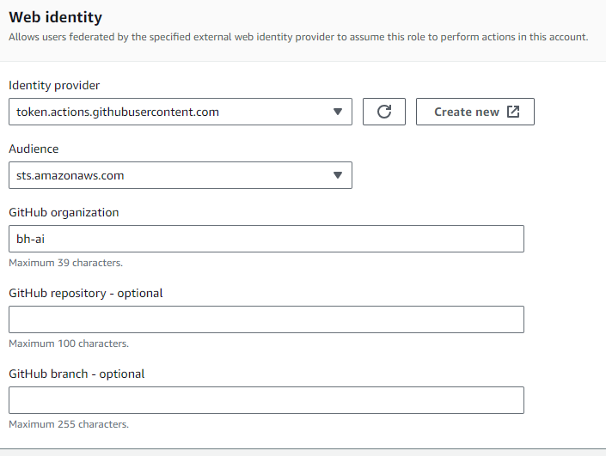This screenshot has height=456, width=606.
Task: Expand the Identity provider dropdown arrow
Action: (x=338, y=112)
